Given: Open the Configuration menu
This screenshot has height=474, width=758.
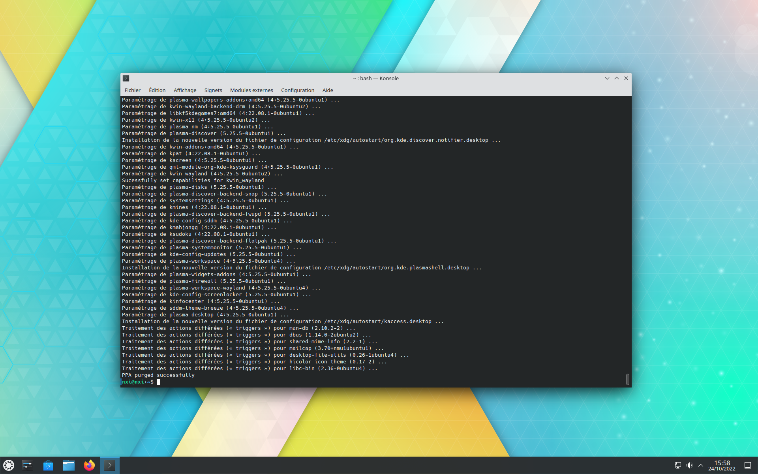Looking at the screenshot, I should pyautogui.click(x=298, y=90).
